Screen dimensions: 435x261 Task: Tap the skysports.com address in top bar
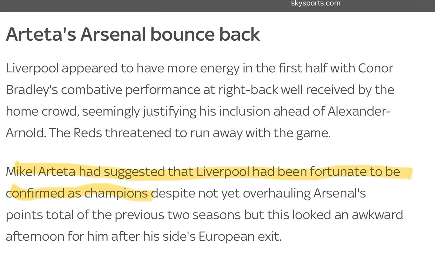[x=316, y=3]
